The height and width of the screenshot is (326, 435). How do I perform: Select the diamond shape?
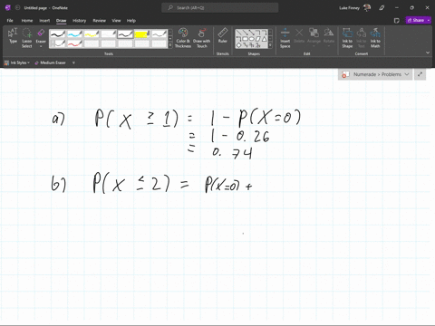tap(238, 45)
